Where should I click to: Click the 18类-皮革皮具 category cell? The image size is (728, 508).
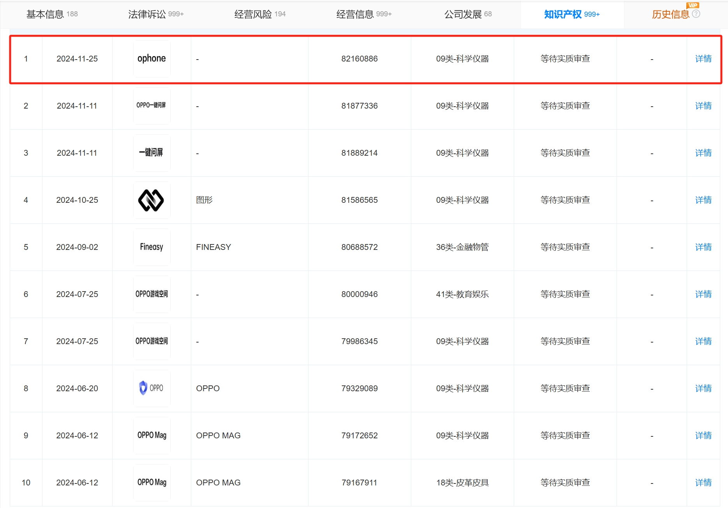point(462,483)
